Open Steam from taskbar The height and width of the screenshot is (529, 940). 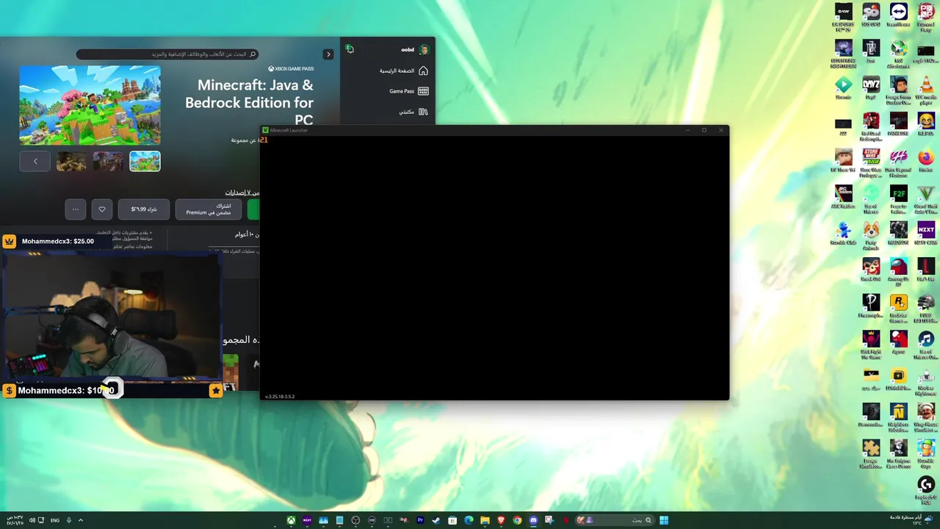(436, 520)
